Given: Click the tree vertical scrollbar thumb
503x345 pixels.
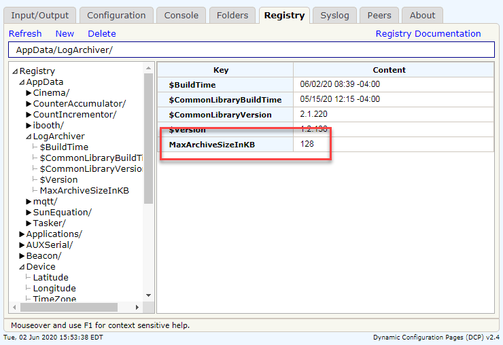Looking at the screenshot, I should coord(148,139).
